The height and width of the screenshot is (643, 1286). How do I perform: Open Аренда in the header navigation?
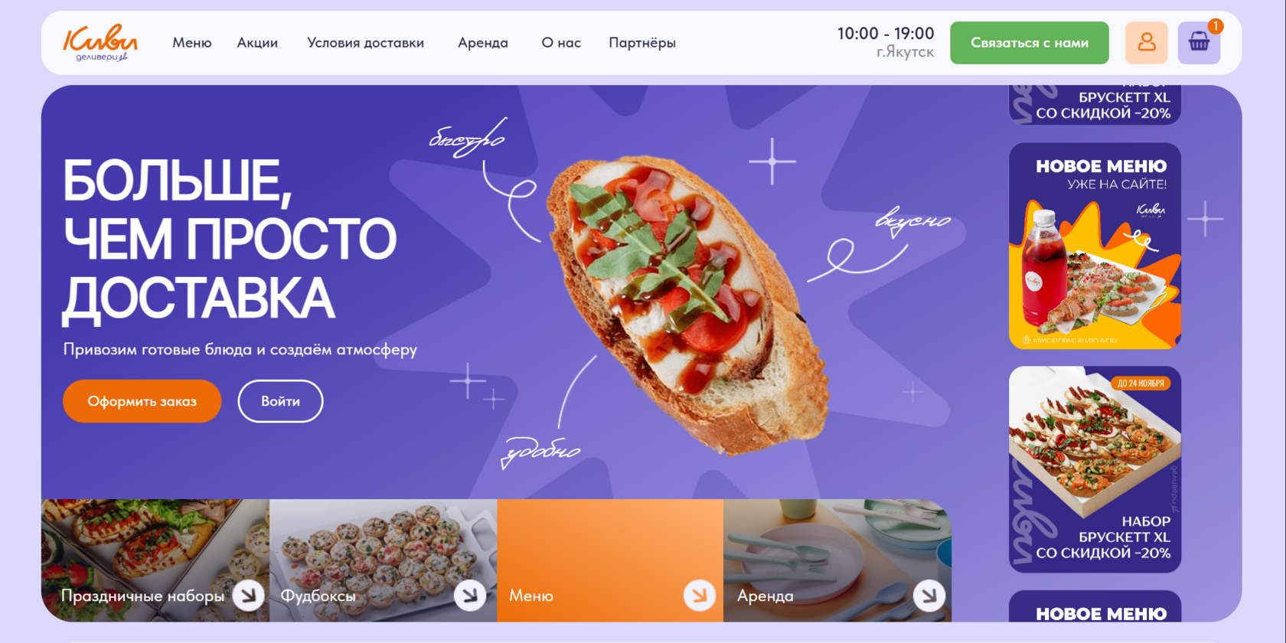coord(483,43)
